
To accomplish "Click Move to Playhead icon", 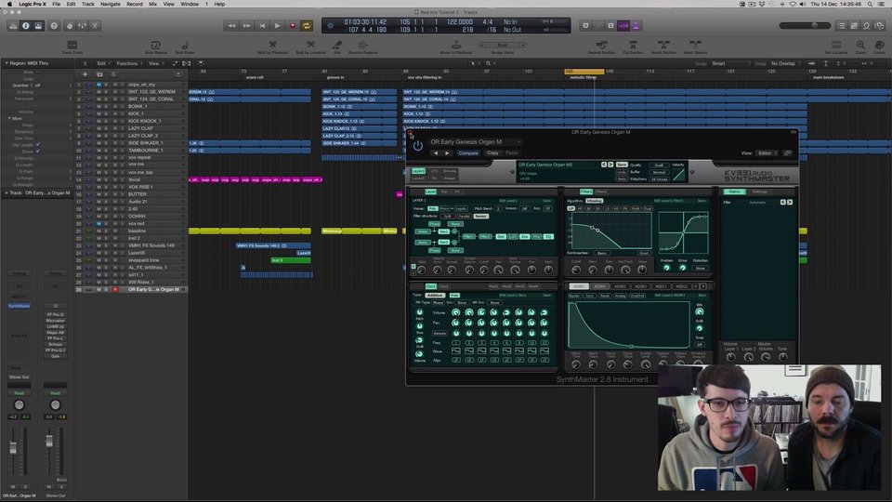I will 456,45.
